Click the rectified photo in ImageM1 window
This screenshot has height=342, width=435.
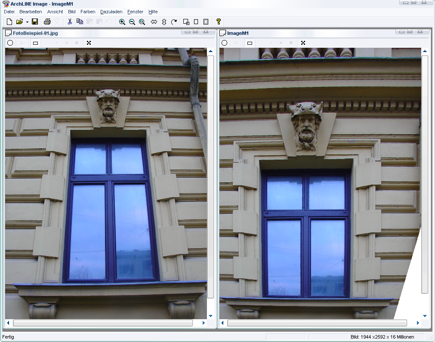(320, 183)
